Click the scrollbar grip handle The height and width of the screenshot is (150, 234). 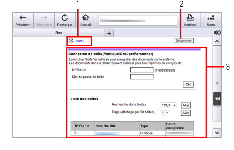217,84
